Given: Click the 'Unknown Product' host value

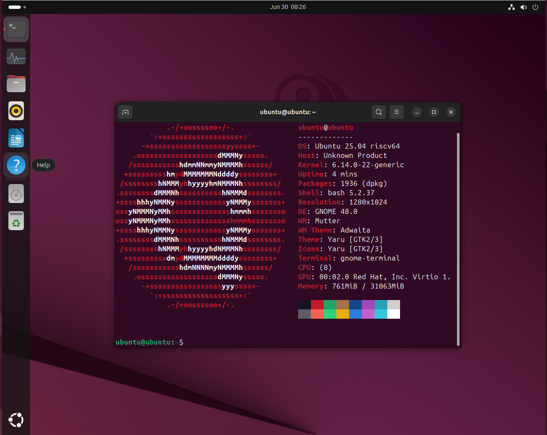Looking at the screenshot, I should tap(355, 155).
